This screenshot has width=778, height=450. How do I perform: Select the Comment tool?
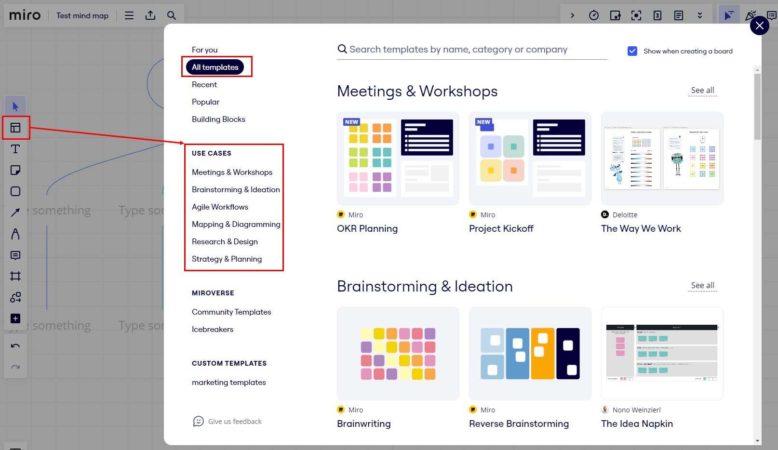[x=15, y=255]
